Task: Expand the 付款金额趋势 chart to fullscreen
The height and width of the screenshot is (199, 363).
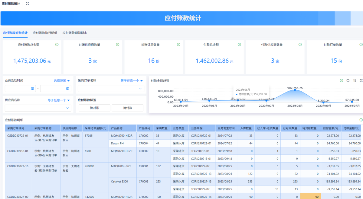Action: 361,81
